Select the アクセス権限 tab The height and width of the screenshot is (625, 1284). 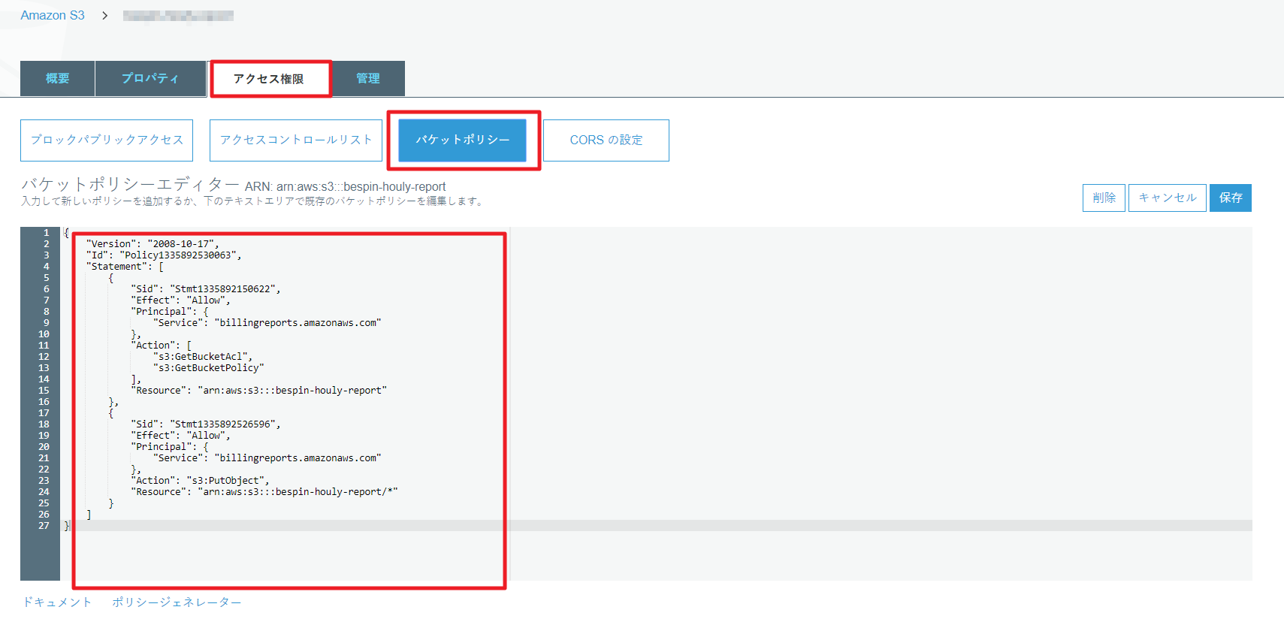(269, 79)
